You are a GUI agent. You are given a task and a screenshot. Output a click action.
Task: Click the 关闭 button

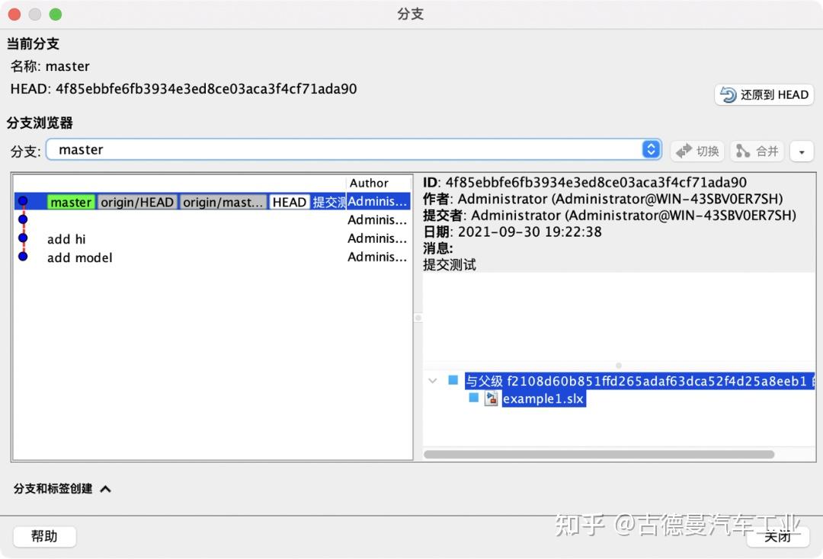point(778,536)
